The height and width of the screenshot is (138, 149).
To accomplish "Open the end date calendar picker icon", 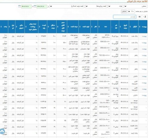I will [19, 7].
